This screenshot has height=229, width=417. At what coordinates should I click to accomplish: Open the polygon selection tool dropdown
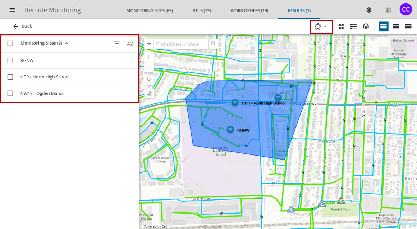tap(321, 26)
